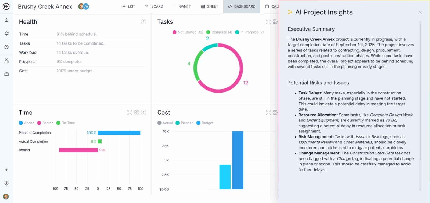Toggle the Complete (4) legend item
The height and width of the screenshot is (203, 430).
[219, 32]
